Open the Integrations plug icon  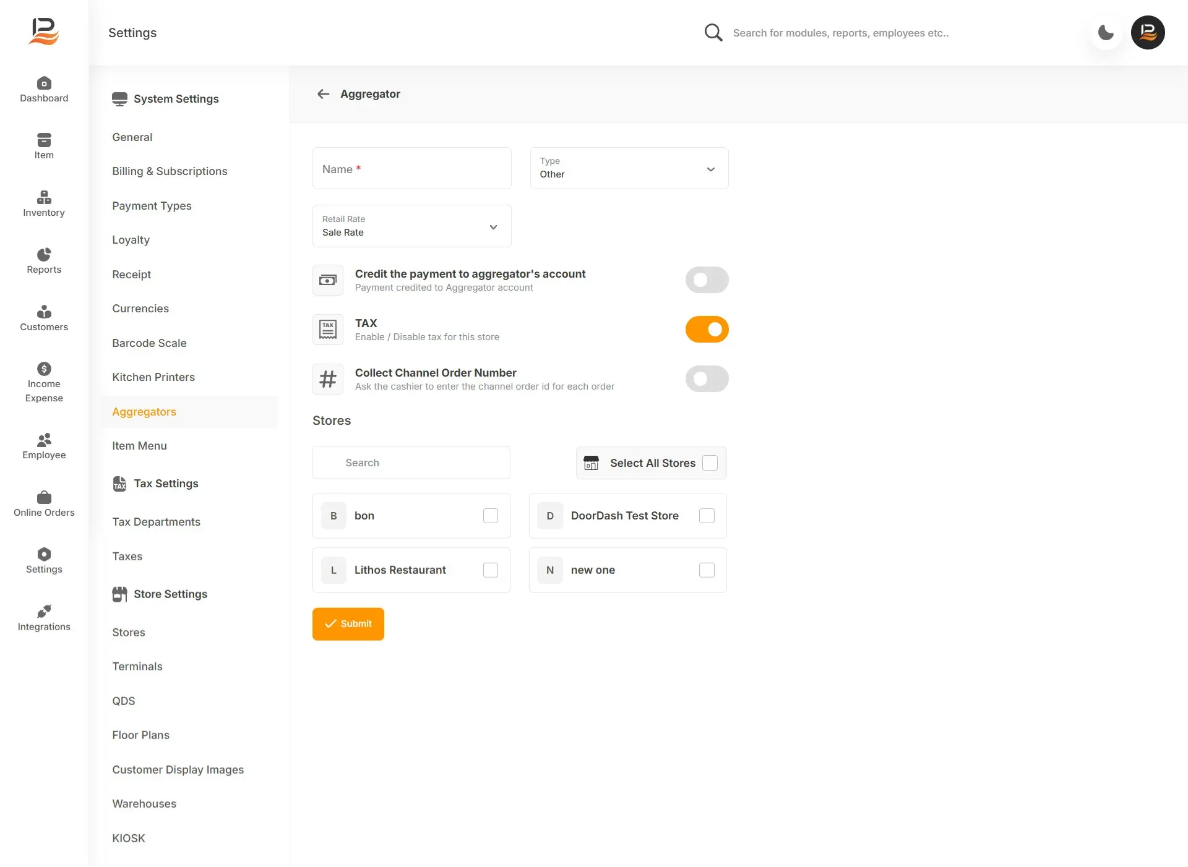44,612
